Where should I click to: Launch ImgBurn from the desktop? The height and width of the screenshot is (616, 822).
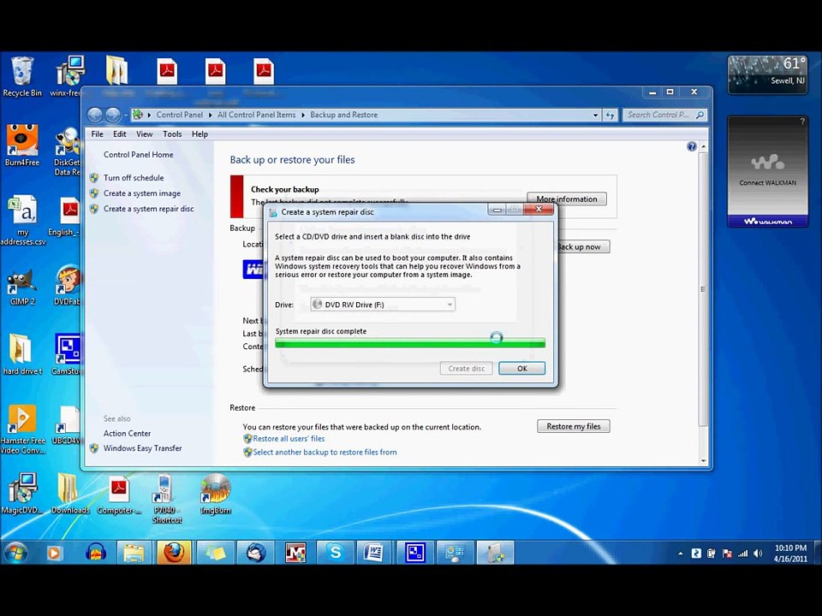(216, 494)
